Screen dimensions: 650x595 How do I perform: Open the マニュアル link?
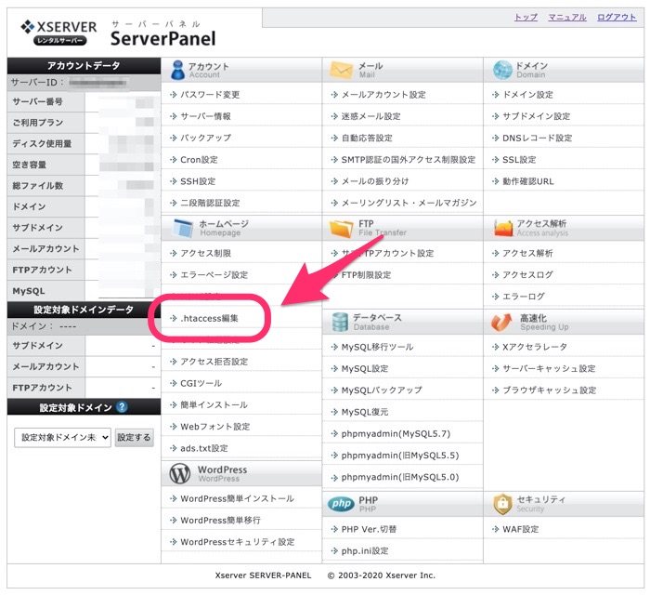[567, 17]
